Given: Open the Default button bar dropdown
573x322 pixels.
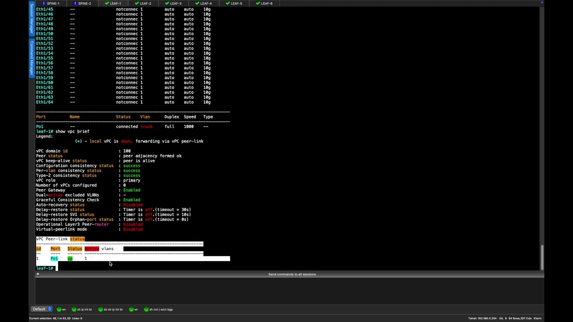Looking at the screenshot, I should pos(42,309).
